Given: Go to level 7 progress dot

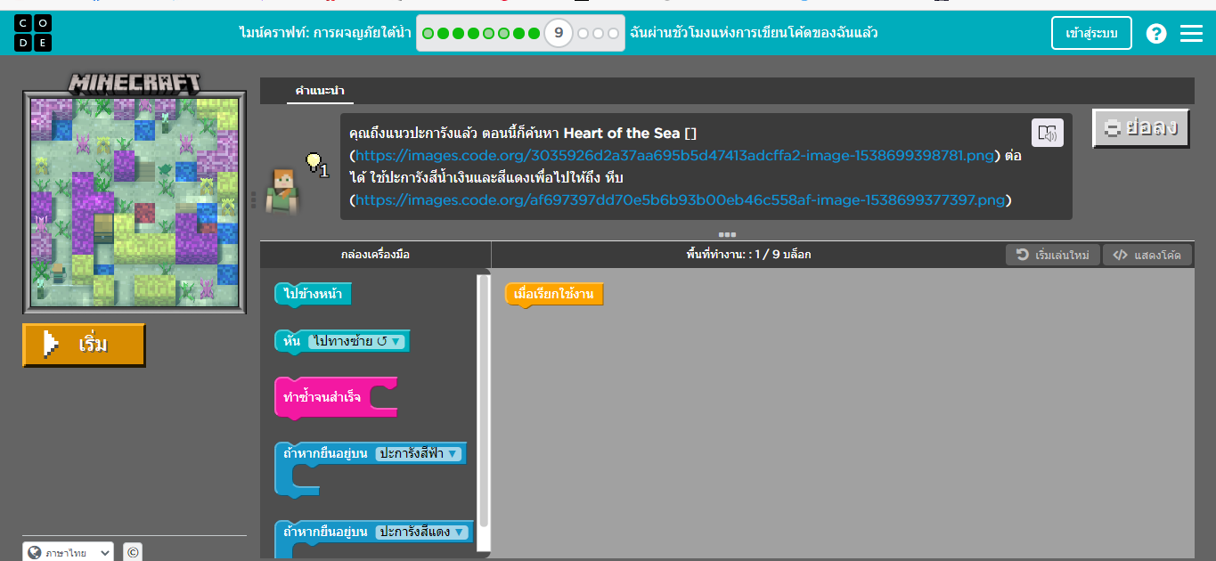Looking at the screenshot, I should (x=518, y=34).
